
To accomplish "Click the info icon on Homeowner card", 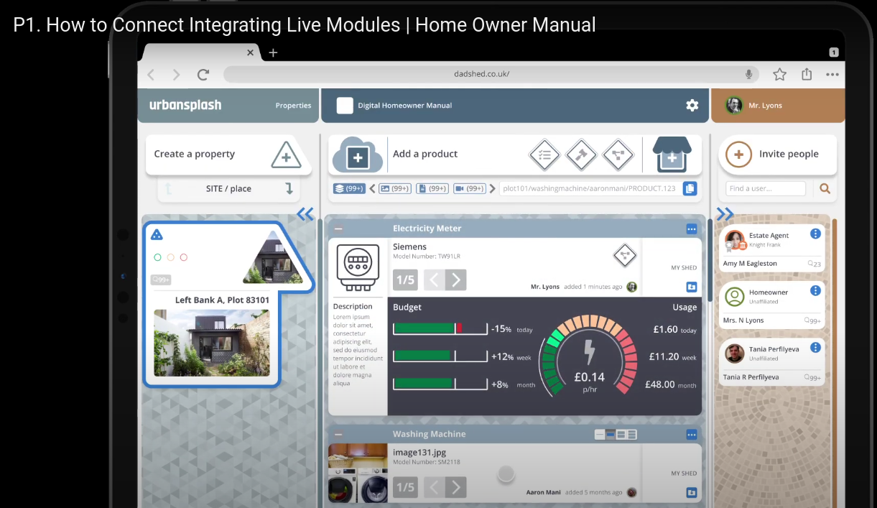I will 815,291.
